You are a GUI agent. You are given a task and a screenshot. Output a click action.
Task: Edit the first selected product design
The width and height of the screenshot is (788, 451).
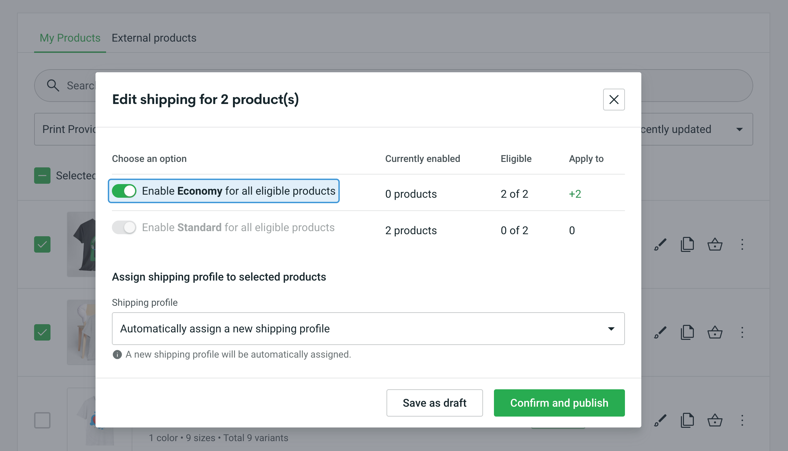click(660, 244)
